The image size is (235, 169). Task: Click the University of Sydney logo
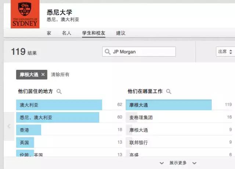click(x=25, y=14)
